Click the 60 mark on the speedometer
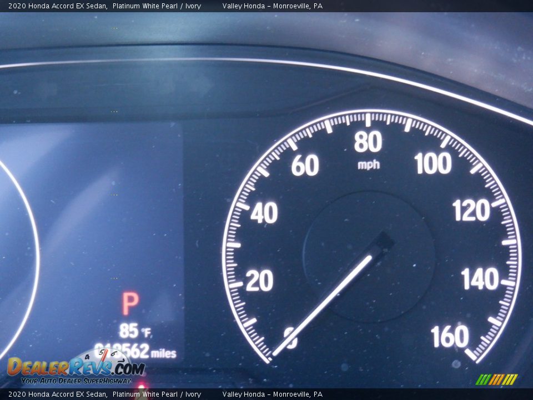The width and height of the screenshot is (533, 400). (x=305, y=166)
